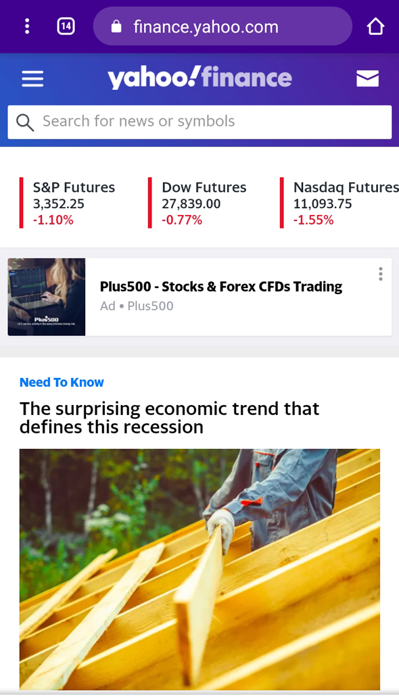Open the Plus500 ad options menu
This screenshot has height=697, width=399.
pos(380,274)
